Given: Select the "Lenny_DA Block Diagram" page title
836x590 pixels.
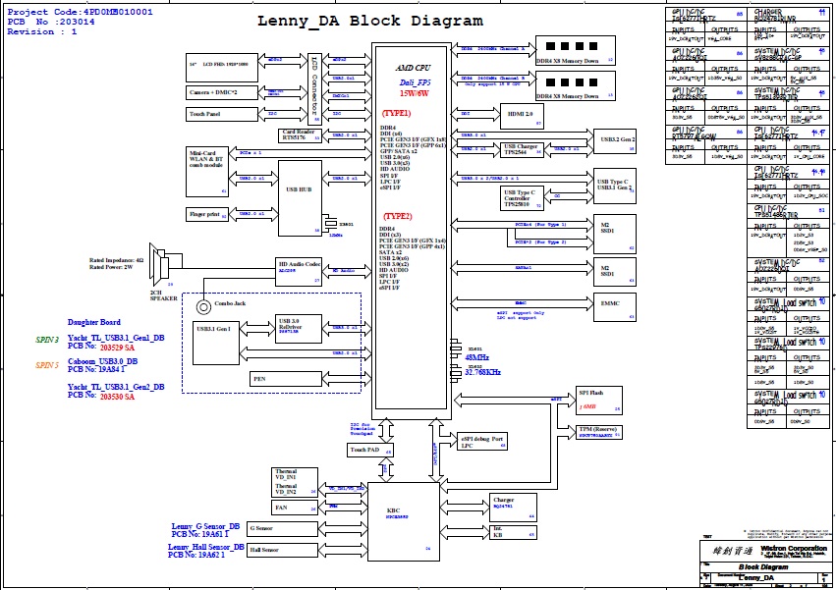Looking at the screenshot, I should [x=370, y=21].
